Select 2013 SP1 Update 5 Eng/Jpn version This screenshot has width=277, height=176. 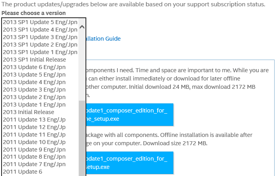[x=40, y=22]
